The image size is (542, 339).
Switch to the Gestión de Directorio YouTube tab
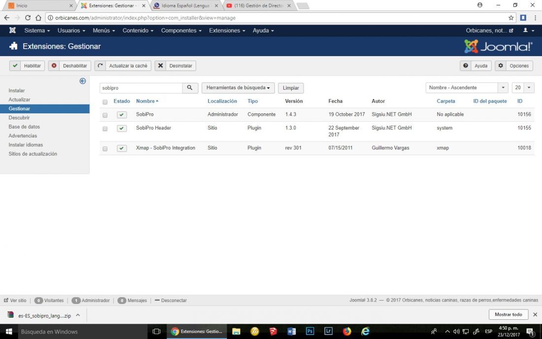259,5
